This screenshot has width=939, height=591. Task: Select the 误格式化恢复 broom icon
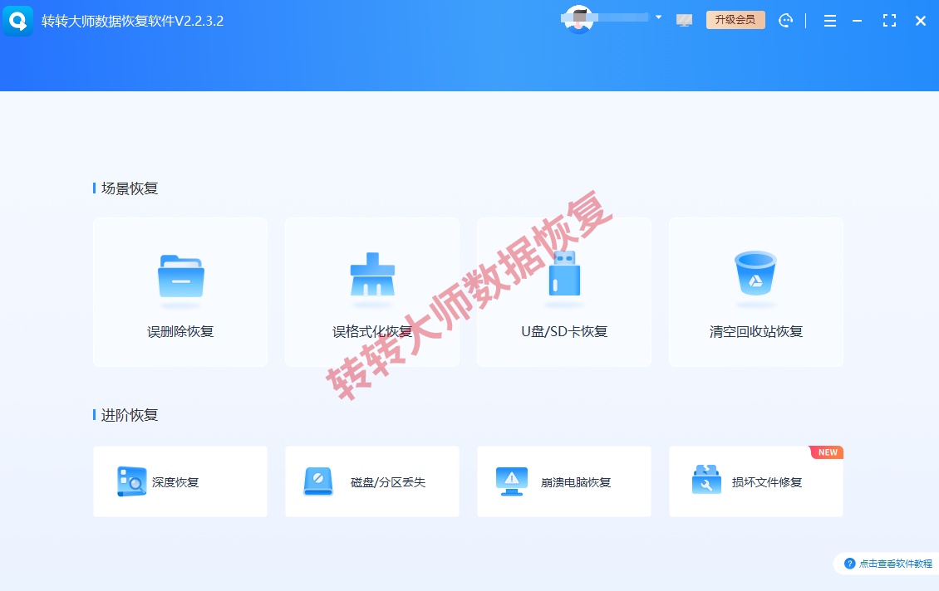[x=372, y=274]
